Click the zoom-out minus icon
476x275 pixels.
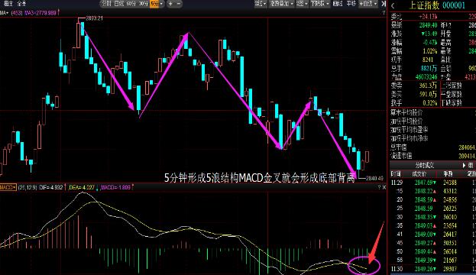tap(179, 4)
